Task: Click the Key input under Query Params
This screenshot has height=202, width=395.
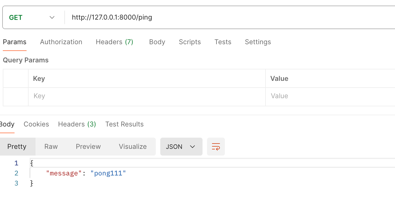Action: [112, 96]
